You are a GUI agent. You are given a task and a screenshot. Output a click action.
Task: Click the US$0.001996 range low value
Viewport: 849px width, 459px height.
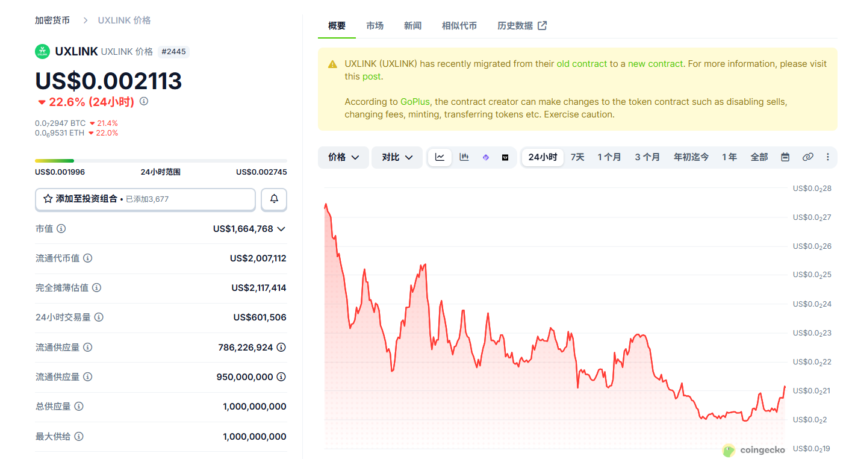[60, 172]
